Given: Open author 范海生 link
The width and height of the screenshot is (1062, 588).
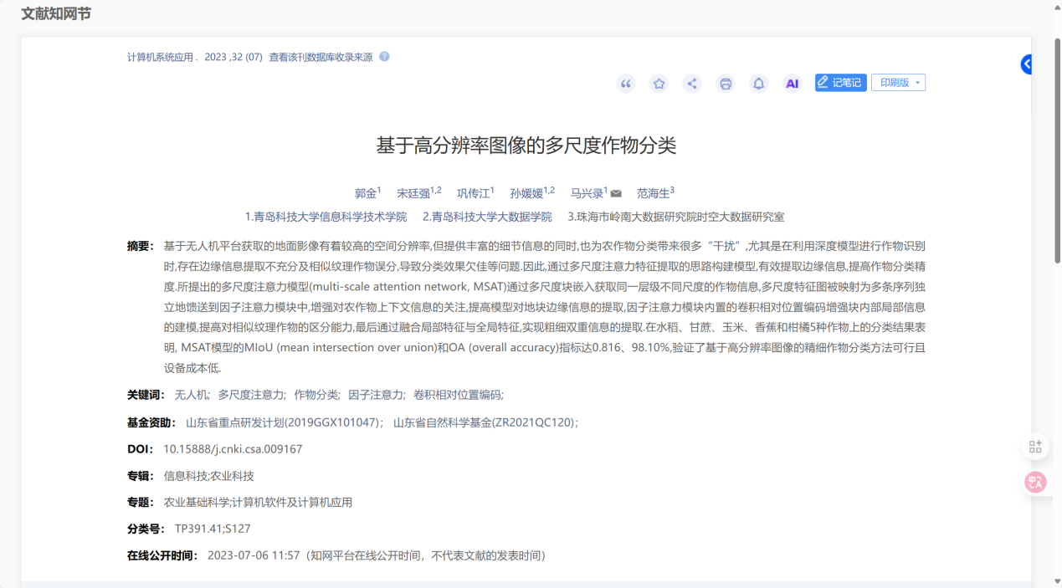Looking at the screenshot, I should (x=653, y=193).
